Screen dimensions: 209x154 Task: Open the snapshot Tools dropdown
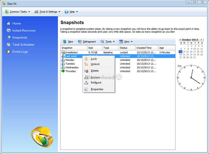(x=108, y=42)
